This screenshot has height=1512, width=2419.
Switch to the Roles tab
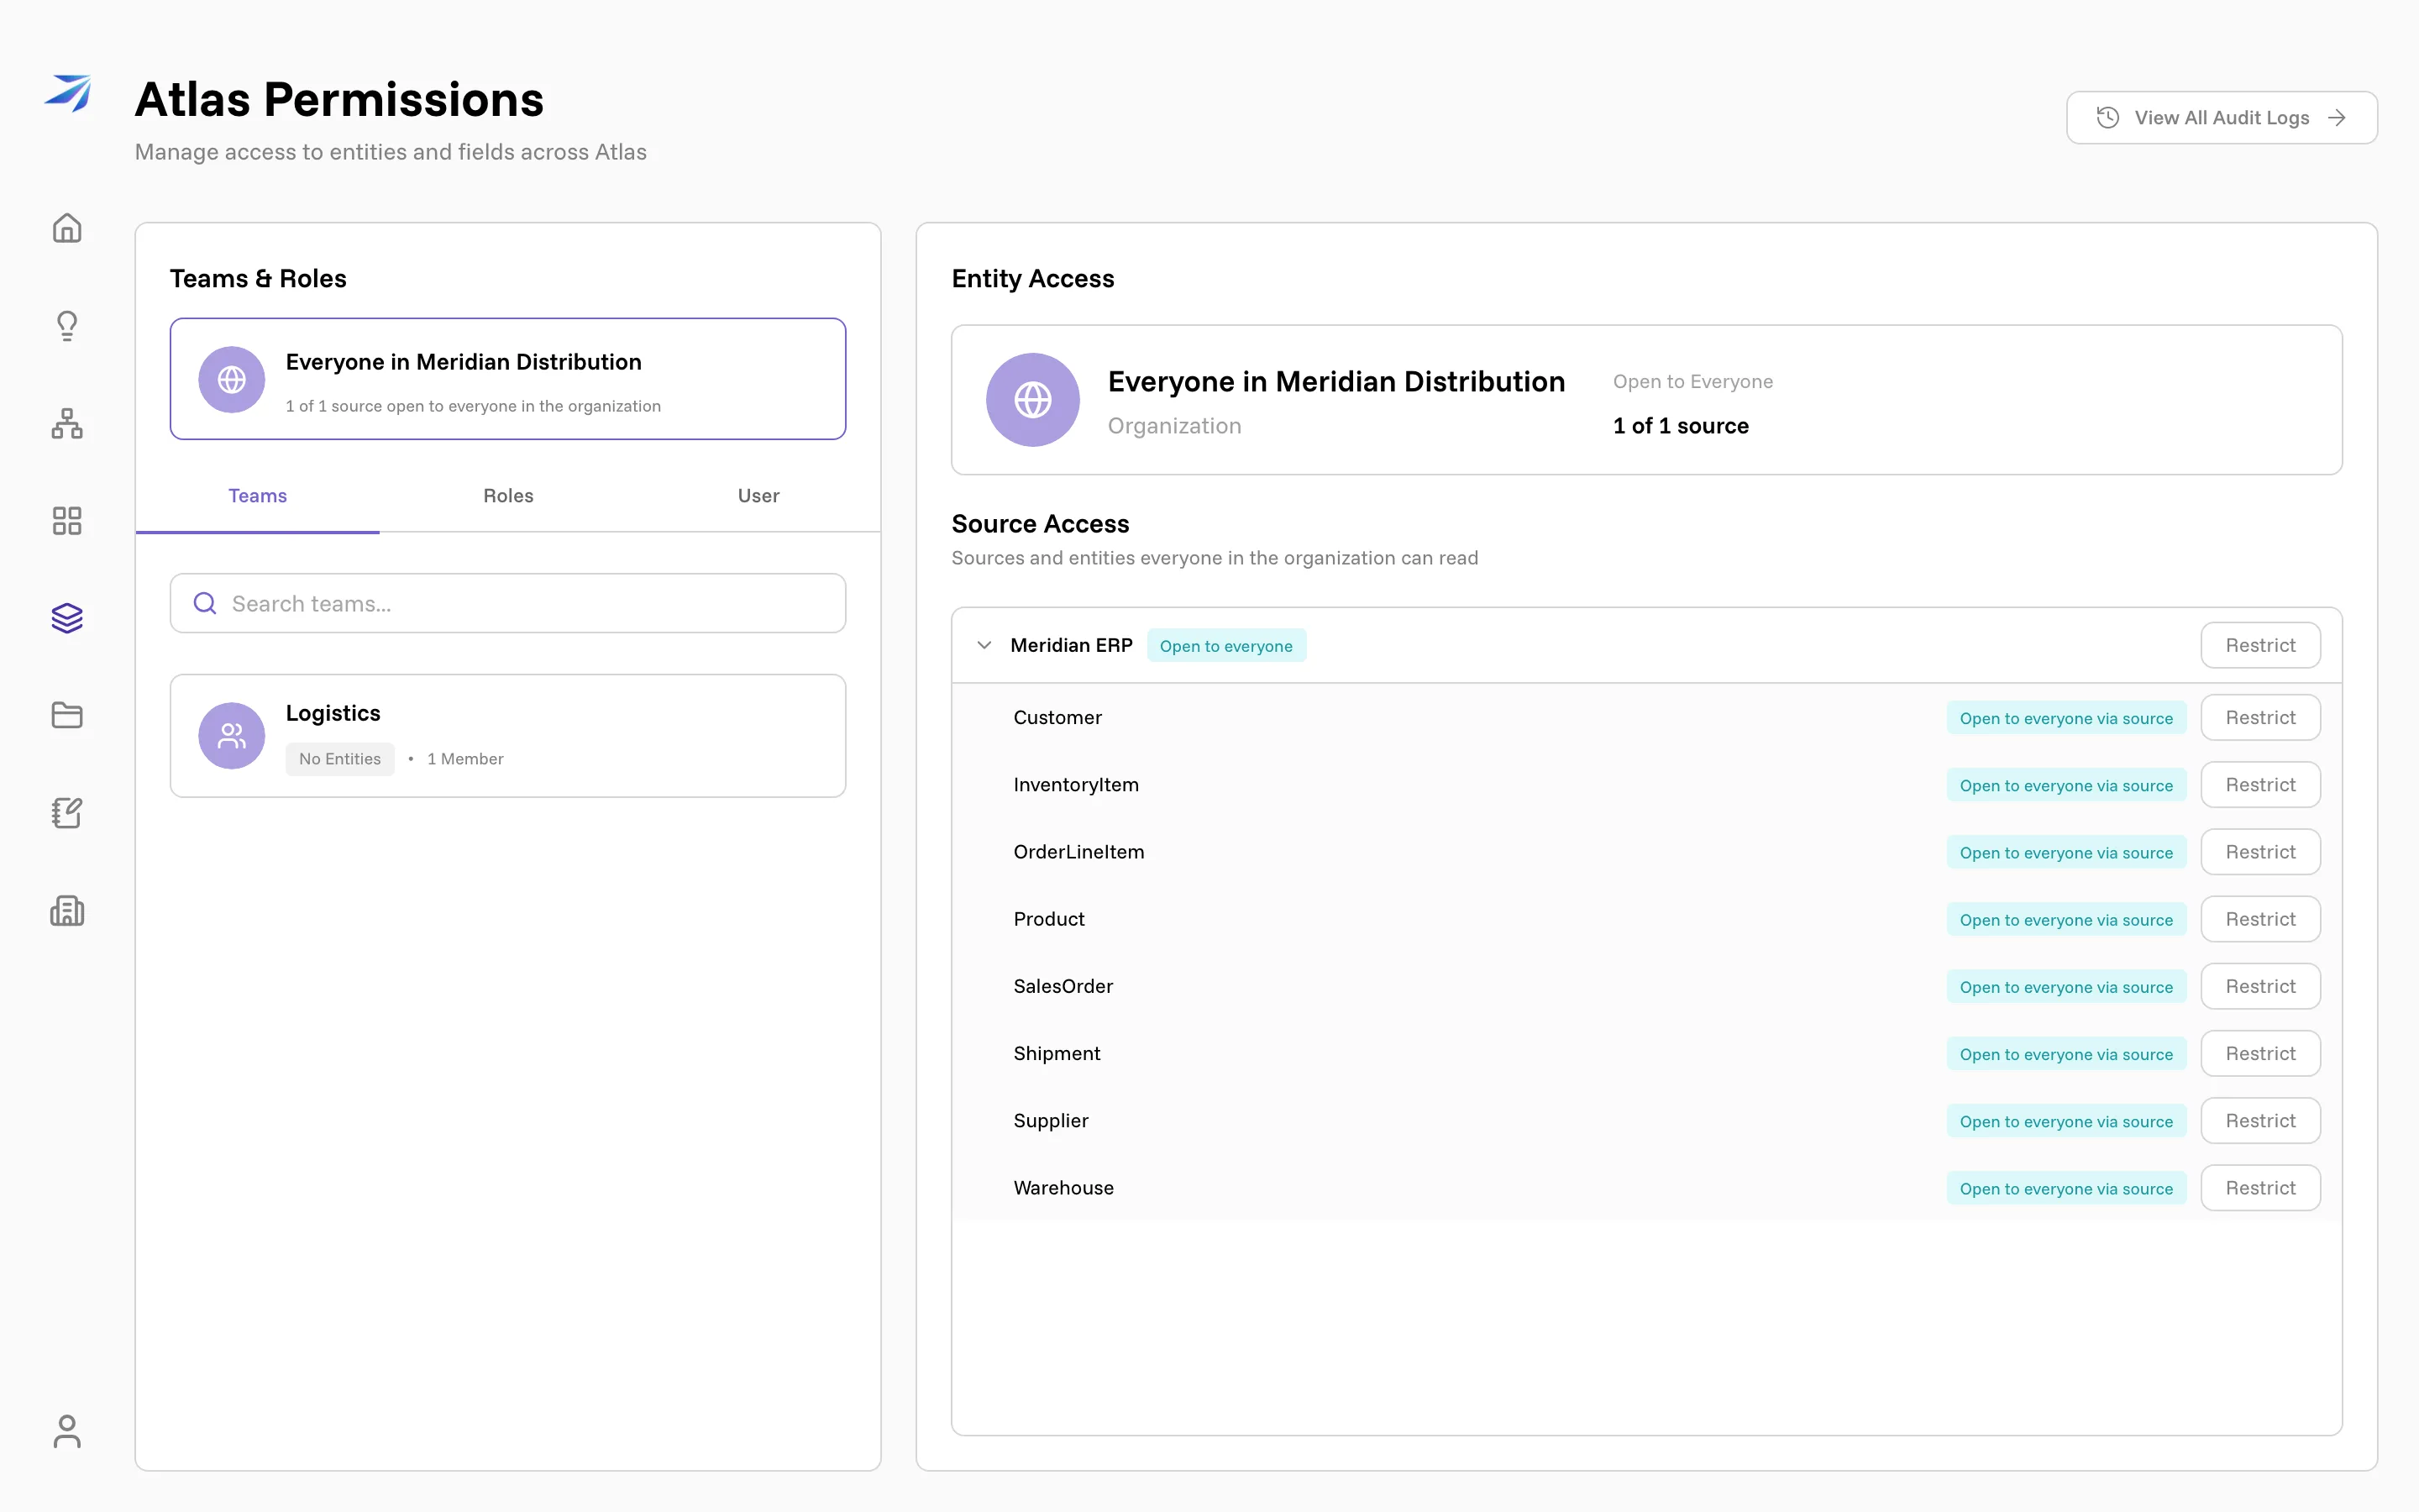point(508,496)
